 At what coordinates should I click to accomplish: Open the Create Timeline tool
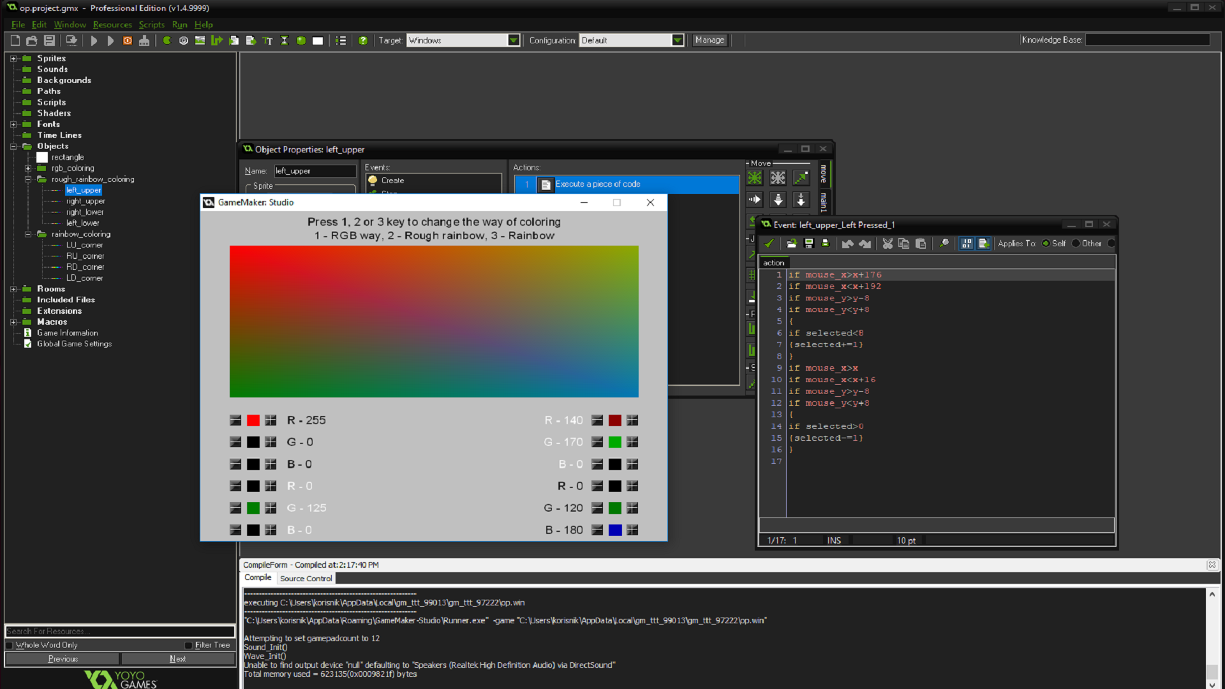click(x=284, y=40)
